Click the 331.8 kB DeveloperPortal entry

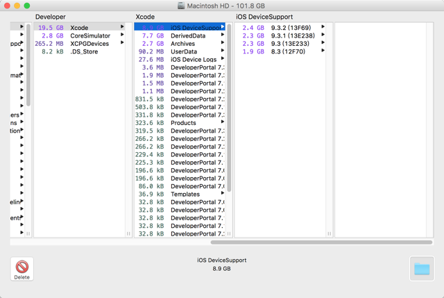click(180, 115)
